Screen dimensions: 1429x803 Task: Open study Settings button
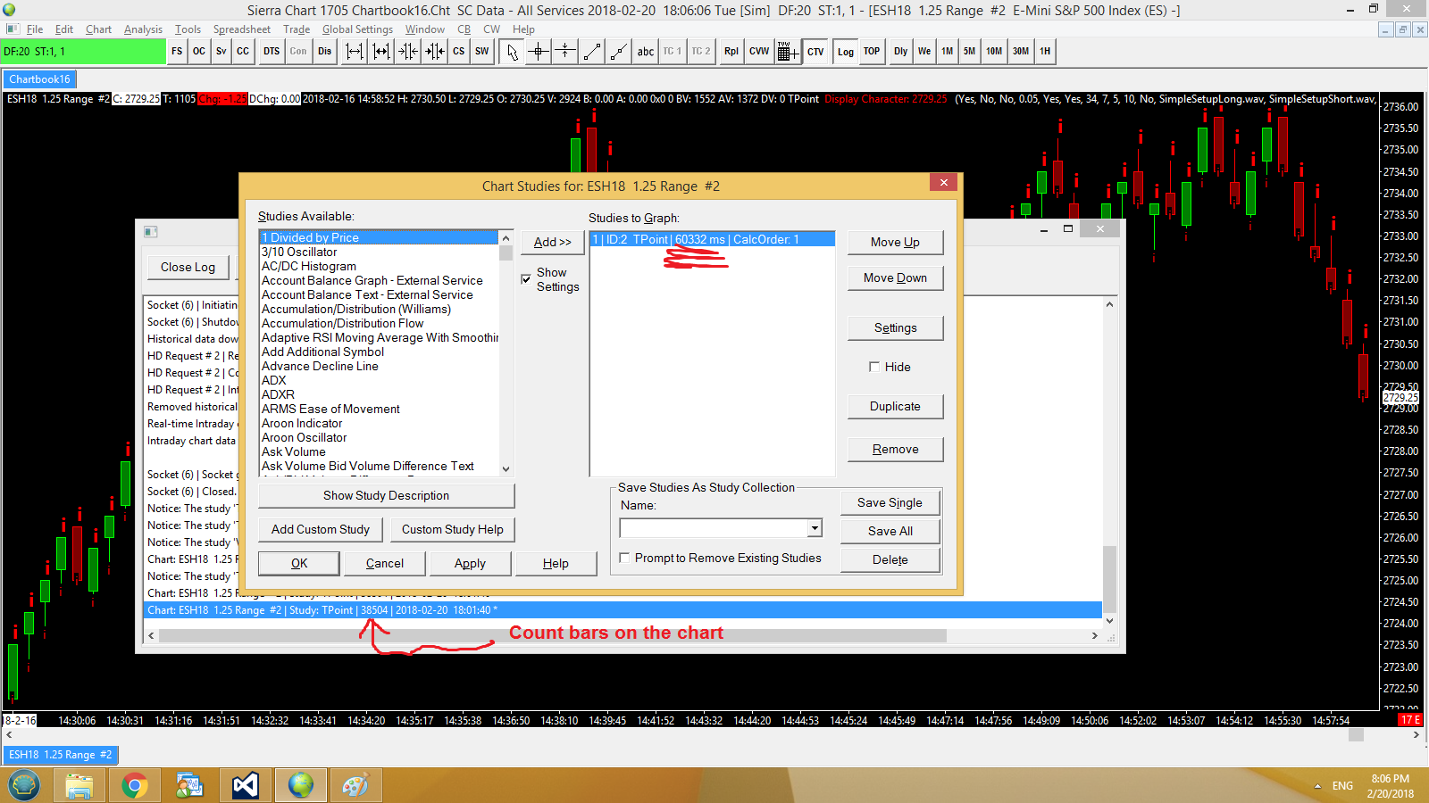895,327
